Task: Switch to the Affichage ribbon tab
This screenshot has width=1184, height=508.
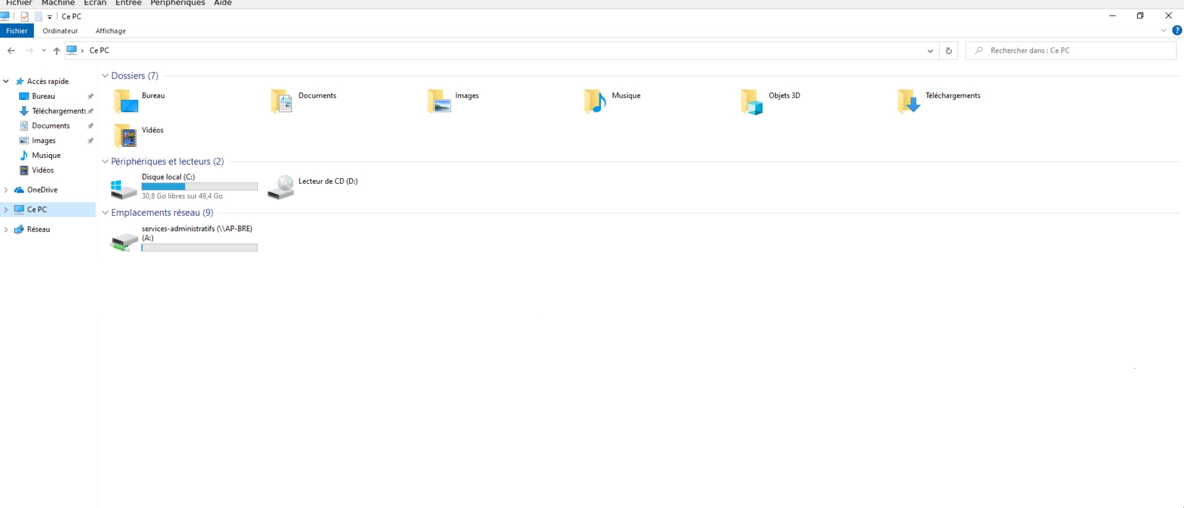Action: click(111, 31)
